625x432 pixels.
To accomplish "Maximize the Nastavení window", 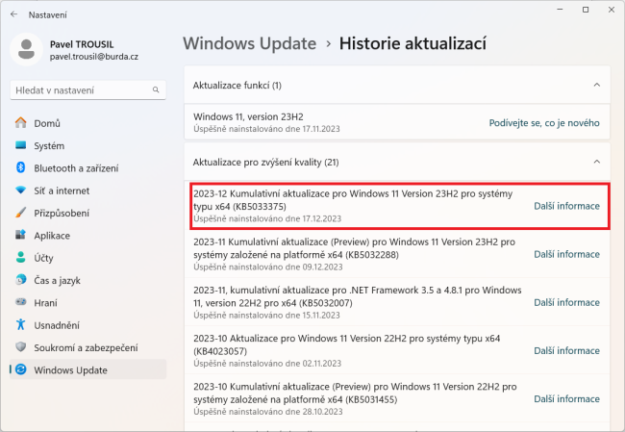I will click(x=586, y=10).
